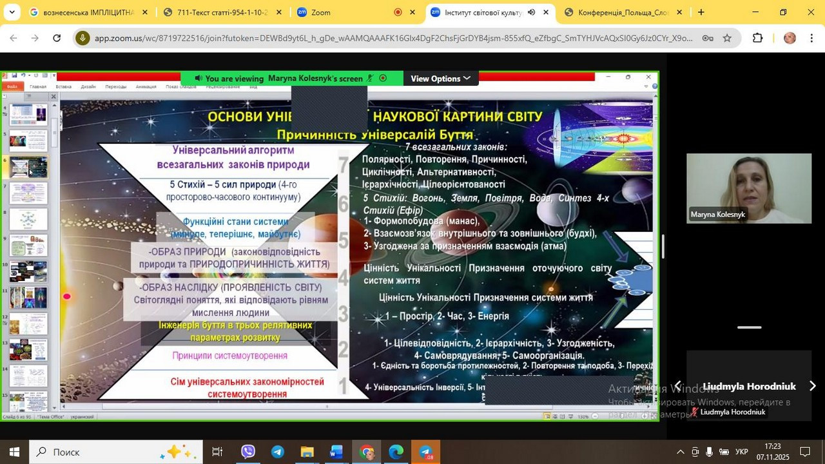Select slide 7 thumbnail
This screenshot has height=464, width=825.
point(28,193)
